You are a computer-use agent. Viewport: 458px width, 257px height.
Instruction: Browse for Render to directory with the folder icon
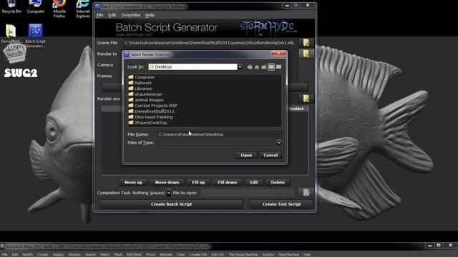tap(306, 54)
